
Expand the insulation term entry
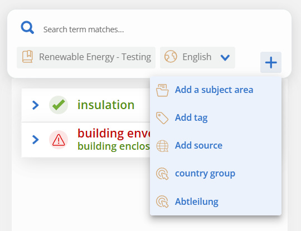(x=36, y=105)
